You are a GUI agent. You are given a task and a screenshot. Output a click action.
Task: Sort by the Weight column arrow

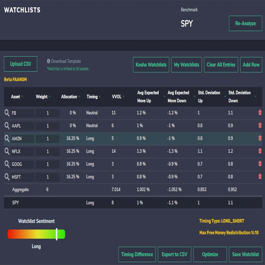click(49, 97)
